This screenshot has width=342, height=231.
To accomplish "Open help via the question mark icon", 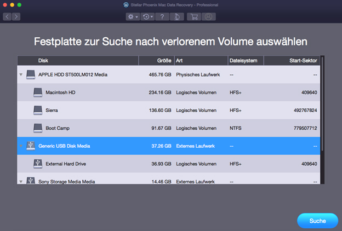I will click(162, 16).
